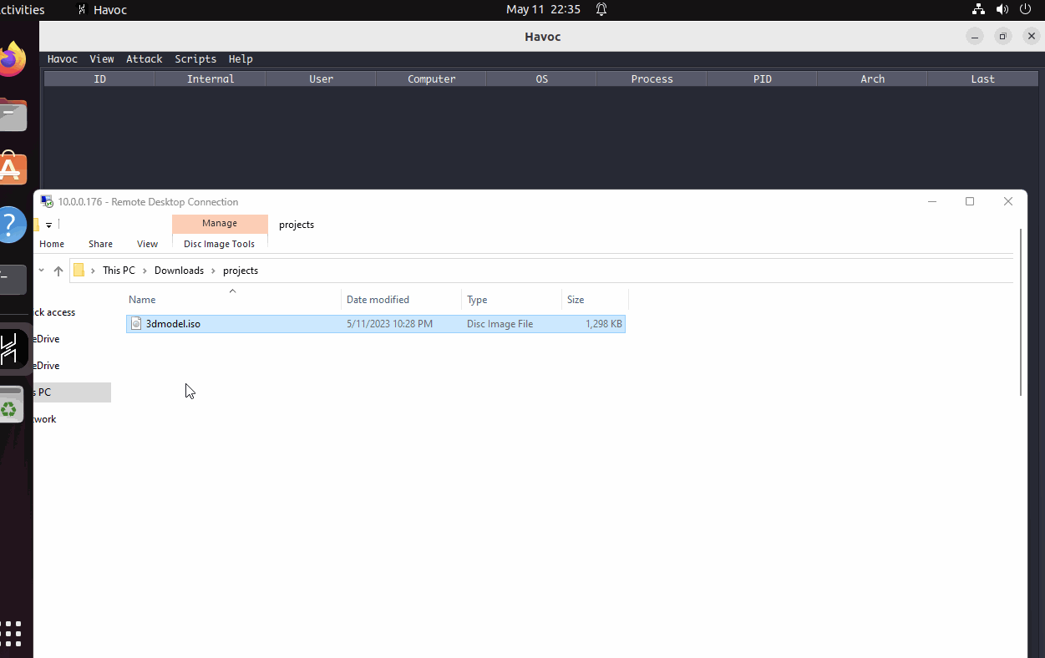Click the projects breadcrumb
This screenshot has width=1045, height=658.
[x=241, y=271]
